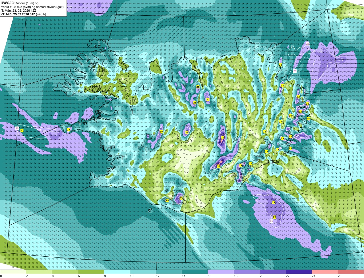Pick the 2–4 m/s light yellow-green legend swatch
The height and width of the screenshot is (278, 364).
[x=39, y=272]
